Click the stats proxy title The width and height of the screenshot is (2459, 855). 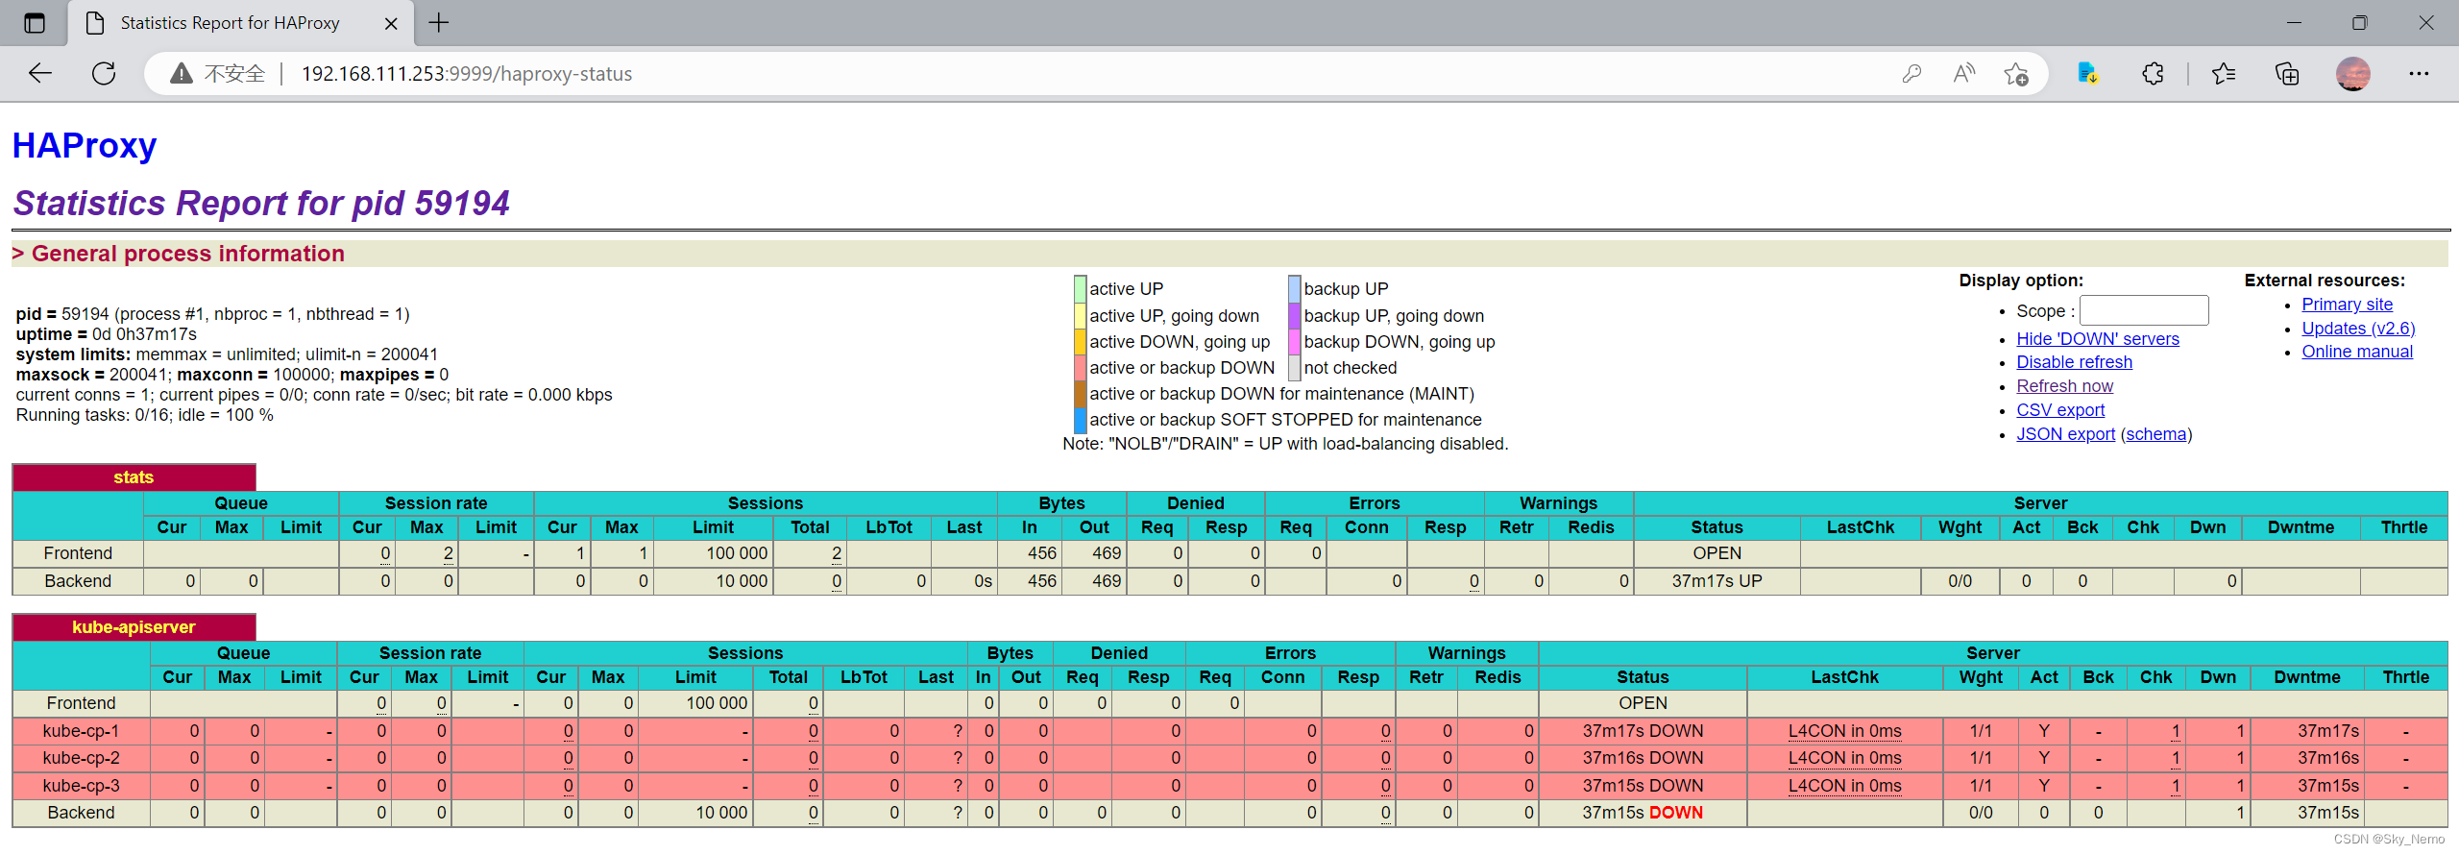(x=134, y=477)
